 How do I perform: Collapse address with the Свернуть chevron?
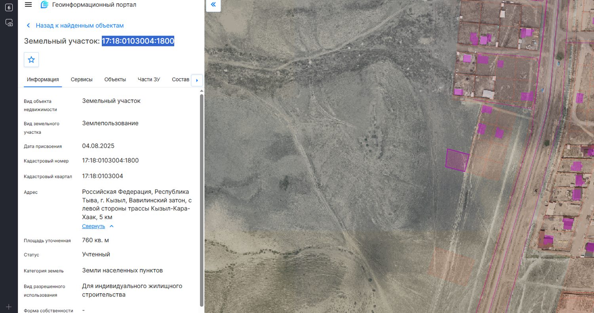[111, 226]
